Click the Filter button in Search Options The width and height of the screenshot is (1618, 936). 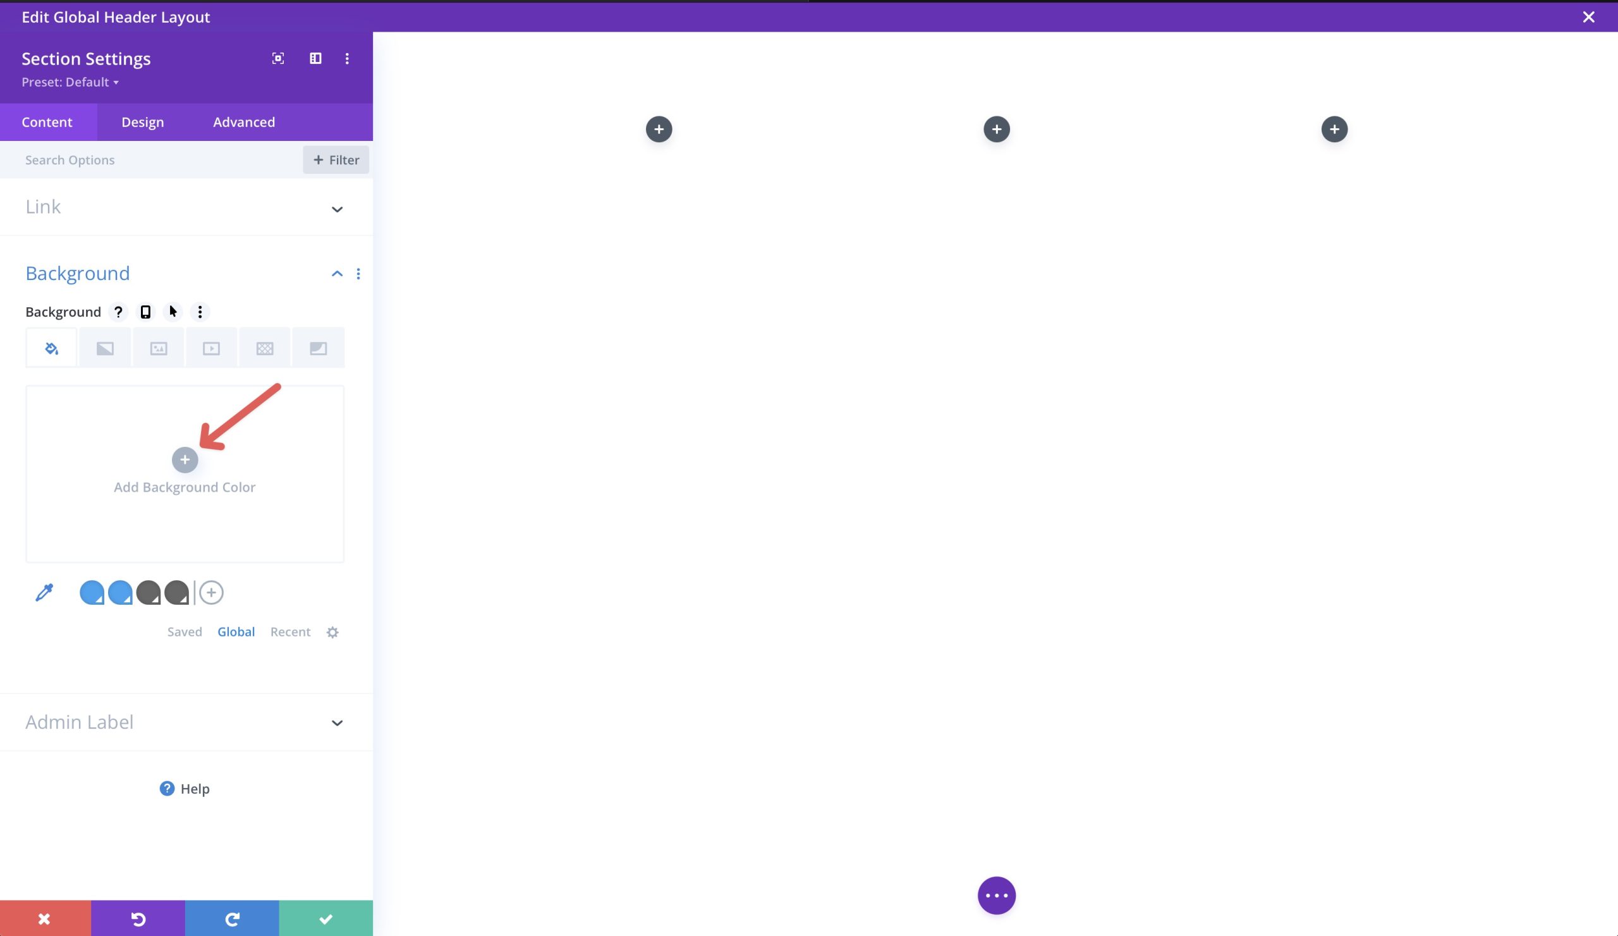pos(336,159)
